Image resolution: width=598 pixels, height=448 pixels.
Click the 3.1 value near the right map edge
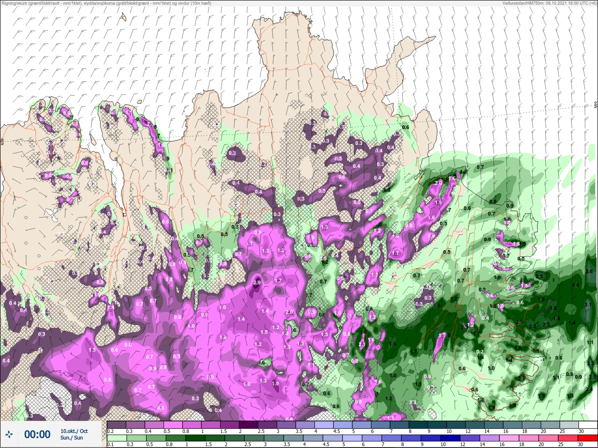point(588,304)
